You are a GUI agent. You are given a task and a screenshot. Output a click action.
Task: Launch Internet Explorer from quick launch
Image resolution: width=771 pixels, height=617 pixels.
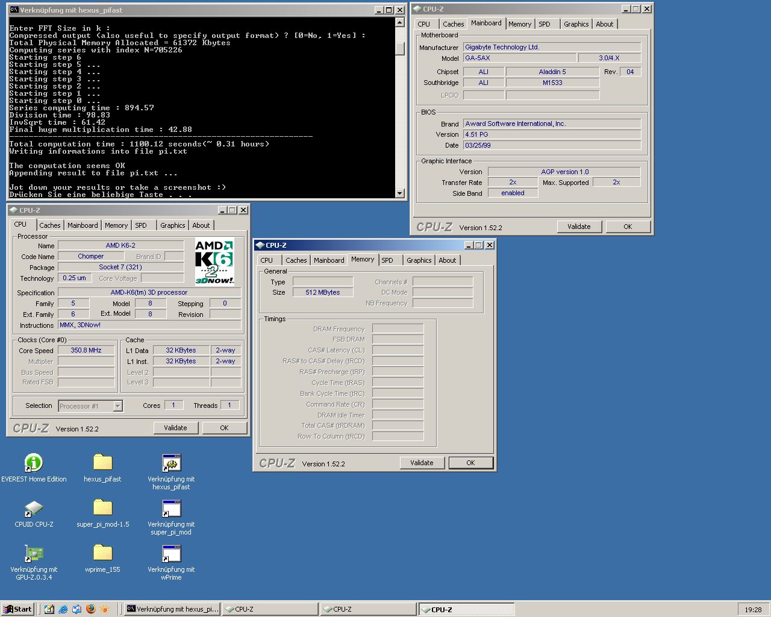pyautogui.click(x=63, y=609)
